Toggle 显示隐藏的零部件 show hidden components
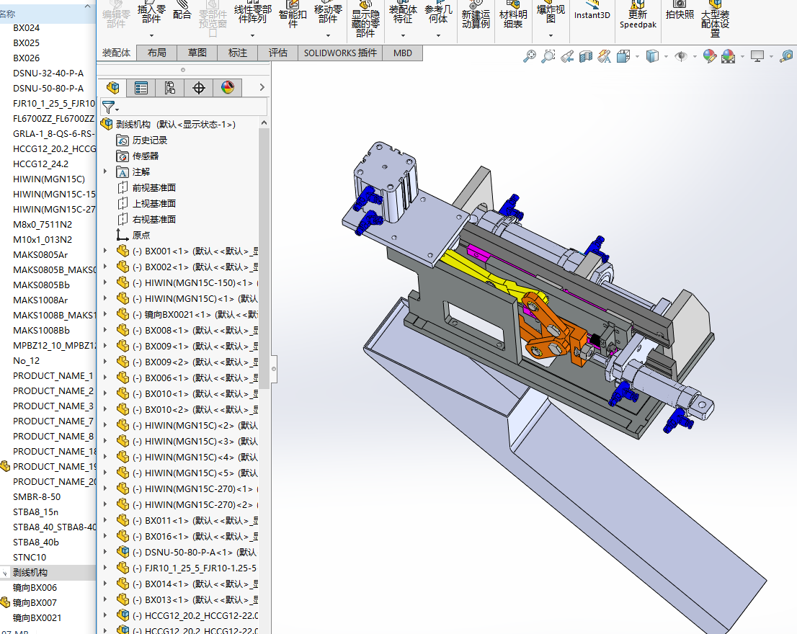This screenshot has width=797, height=634. pyautogui.click(x=365, y=19)
